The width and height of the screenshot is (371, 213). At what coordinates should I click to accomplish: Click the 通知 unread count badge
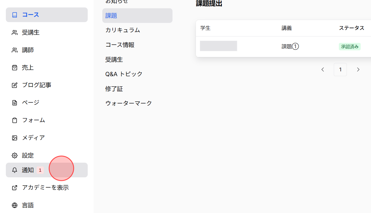click(x=40, y=170)
